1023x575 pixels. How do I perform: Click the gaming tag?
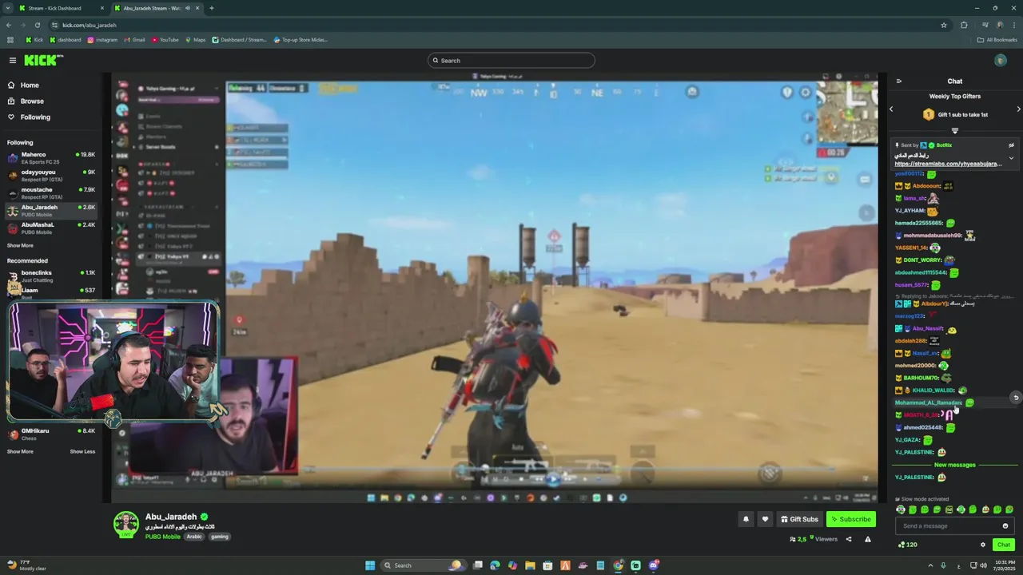pyautogui.click(x=220, y=537)
